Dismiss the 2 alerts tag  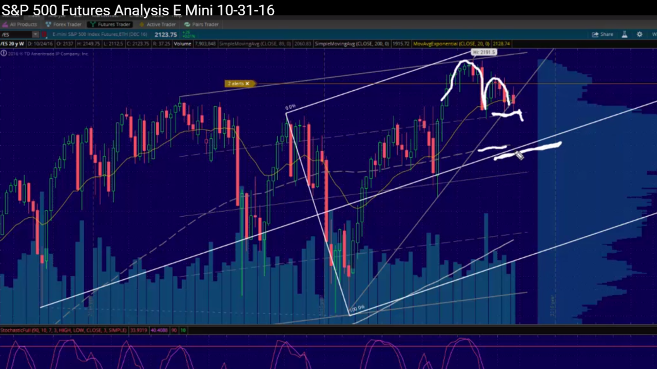(247, 84)
